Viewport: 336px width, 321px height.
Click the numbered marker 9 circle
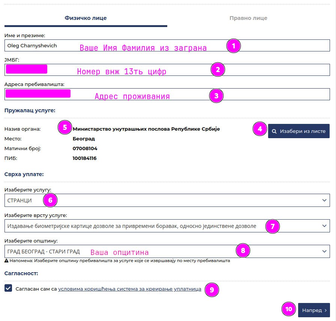pos(212,290)
